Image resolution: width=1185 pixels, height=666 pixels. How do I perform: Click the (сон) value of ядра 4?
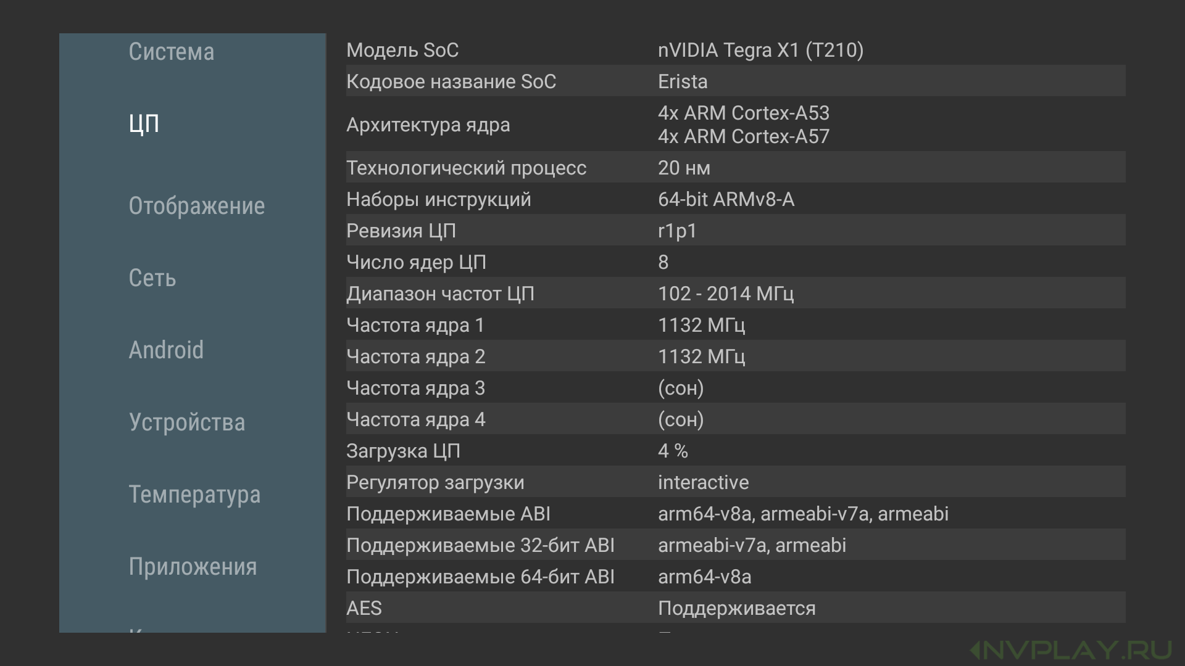pyautogui.click(x=681, y=419)
